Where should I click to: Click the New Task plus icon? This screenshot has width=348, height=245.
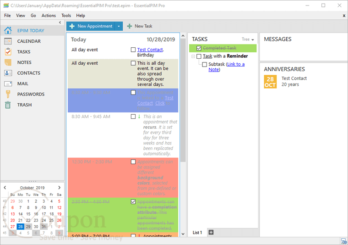pos(130,26)
